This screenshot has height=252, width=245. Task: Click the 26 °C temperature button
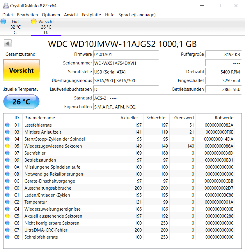click(21, 101)
